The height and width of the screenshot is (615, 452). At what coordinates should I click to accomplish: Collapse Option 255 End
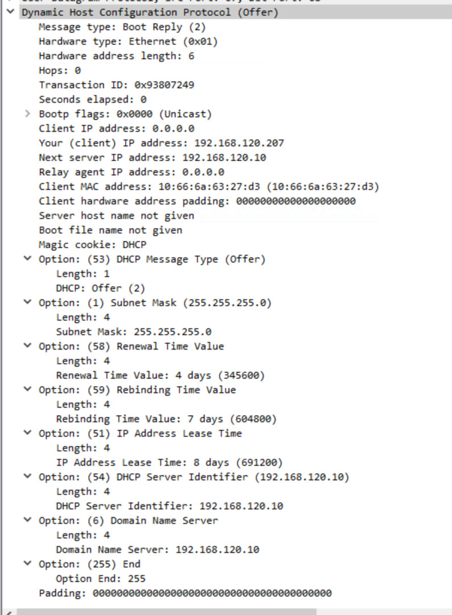27,564
